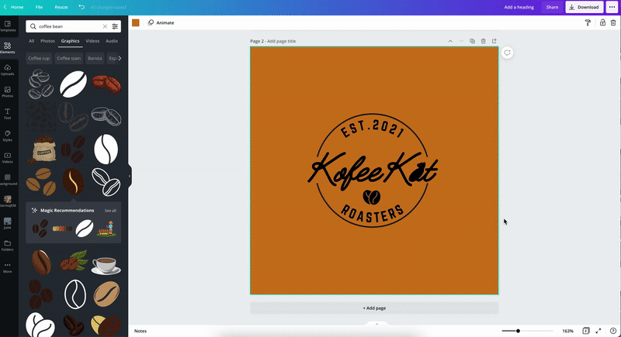Expand the pages drawer chevron at bottom

[x=376, y=324]
